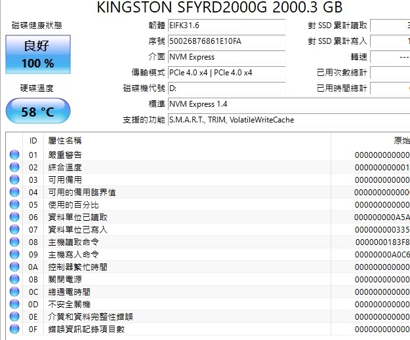Screen dimensions: 410x340
Task: Click status orb for row 07 資料單位已寫入
Action: click(x=14, y=229)
